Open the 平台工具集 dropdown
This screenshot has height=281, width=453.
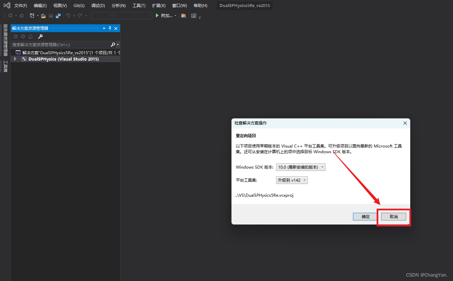tap(292, 180)
